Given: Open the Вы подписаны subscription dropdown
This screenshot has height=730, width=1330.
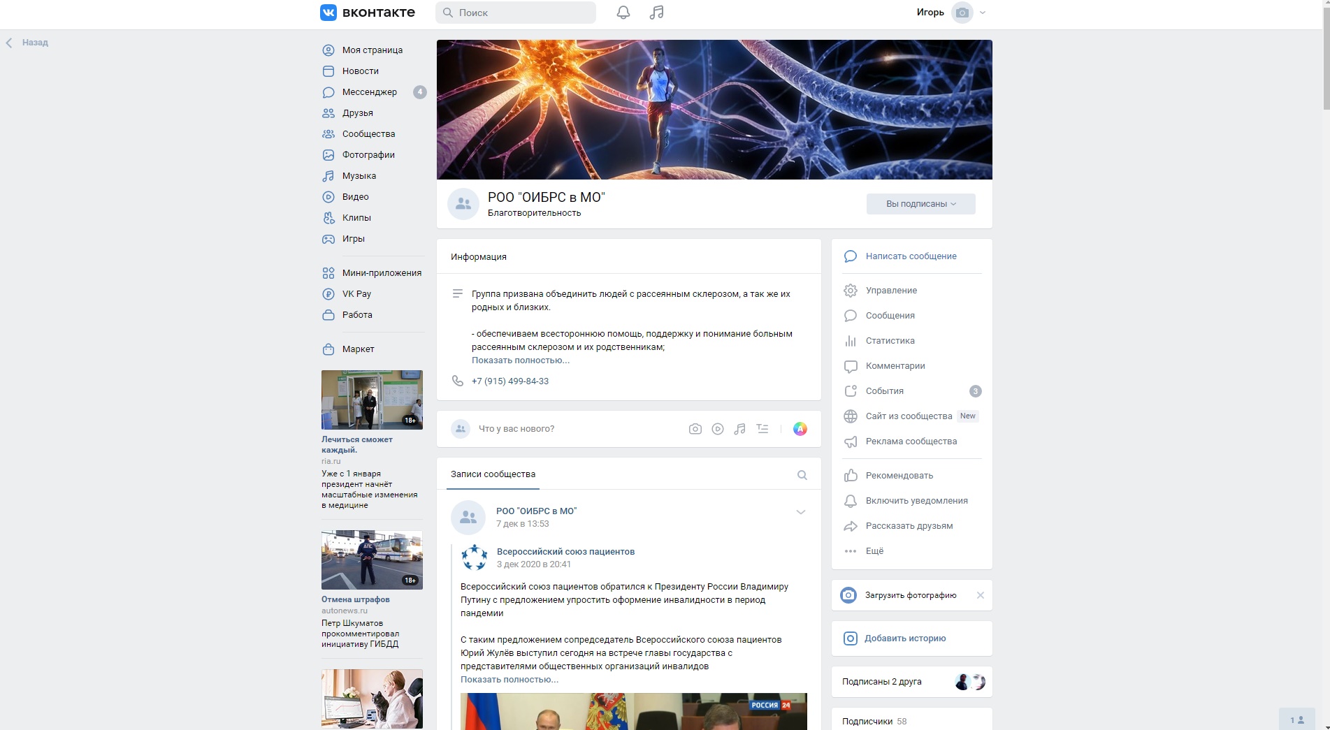Looking at the screenshot, I should click(920, 204).
